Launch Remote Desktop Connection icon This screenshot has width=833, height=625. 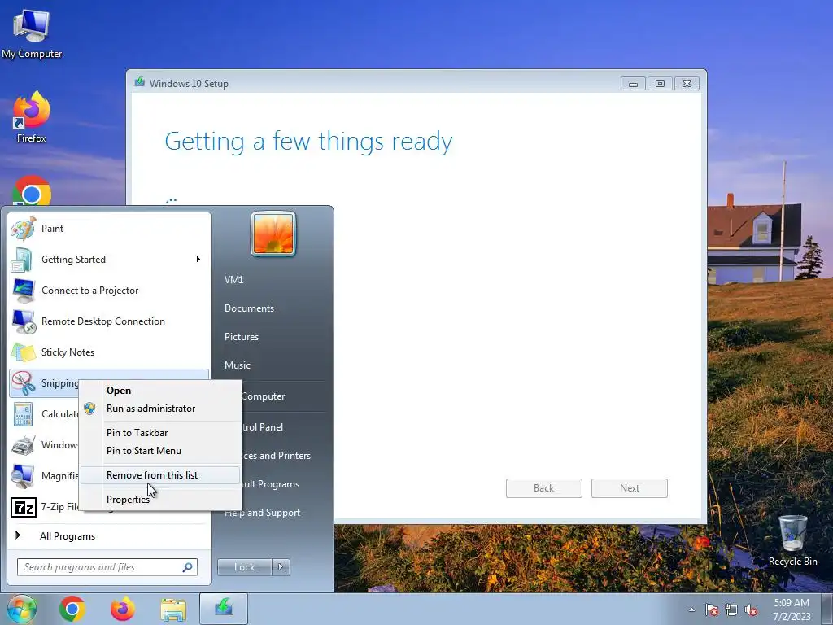point(24,321)
